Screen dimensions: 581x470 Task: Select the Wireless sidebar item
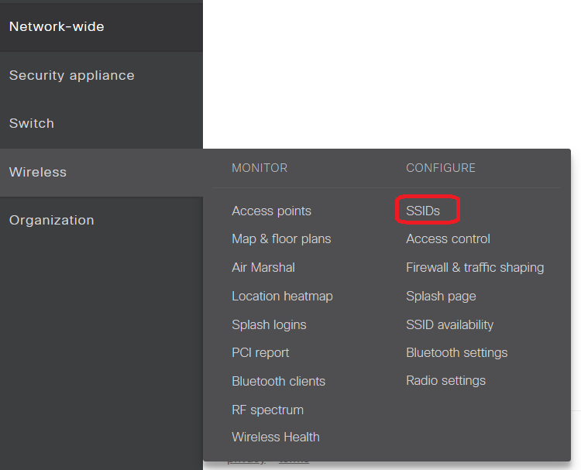(x=38, y=172)
